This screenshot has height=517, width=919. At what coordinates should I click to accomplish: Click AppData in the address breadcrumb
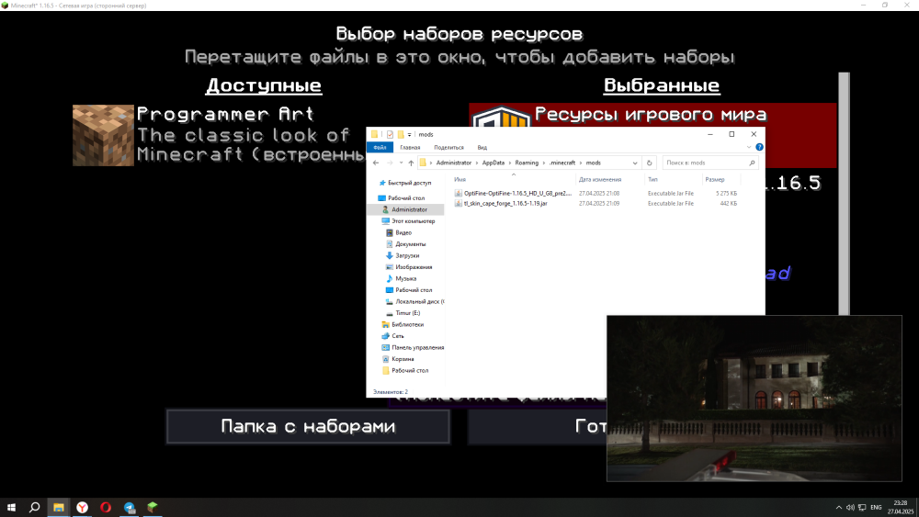point(493,163)
